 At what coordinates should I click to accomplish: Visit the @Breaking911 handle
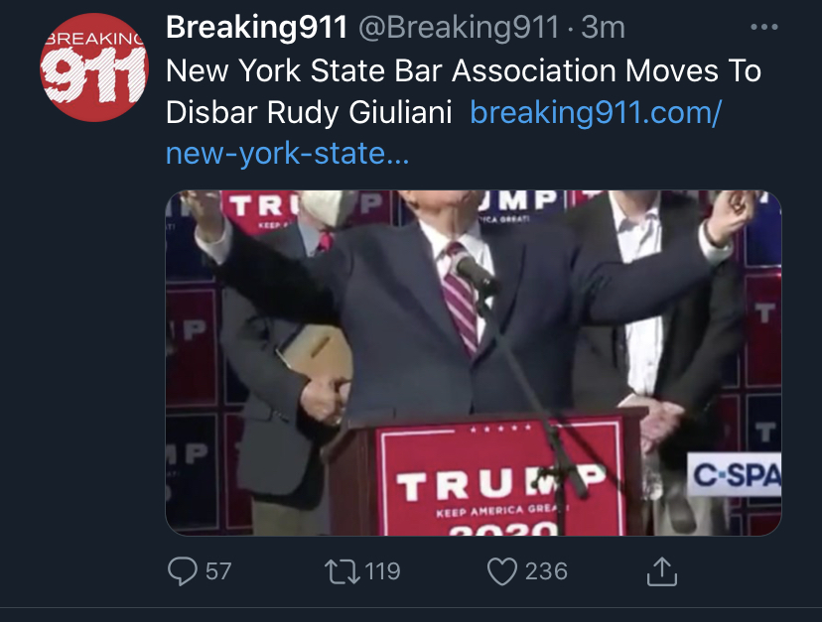[x=460, y=27]
